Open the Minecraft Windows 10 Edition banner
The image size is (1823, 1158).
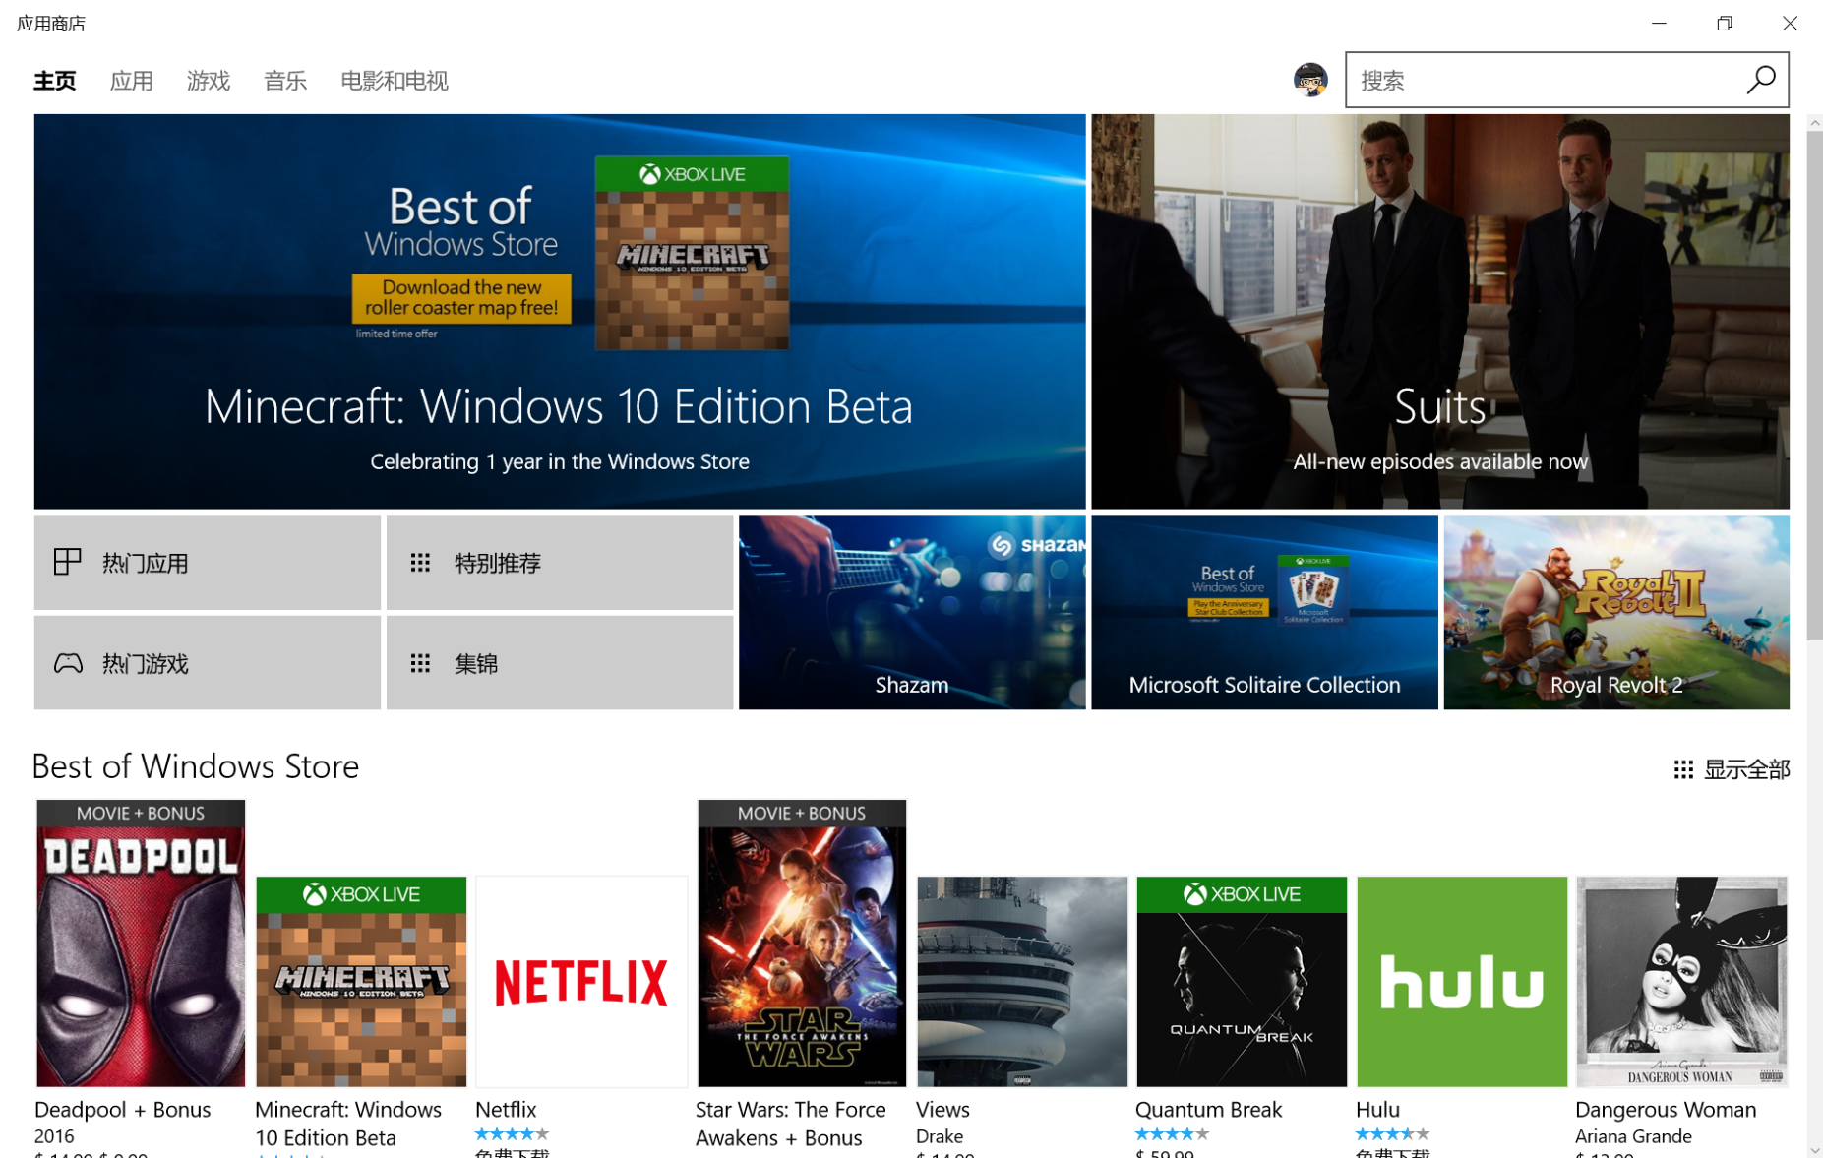click(x=560, y=311)
